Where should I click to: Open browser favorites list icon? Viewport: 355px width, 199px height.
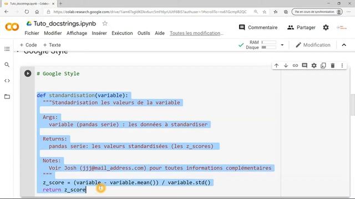tap(275, 12)
